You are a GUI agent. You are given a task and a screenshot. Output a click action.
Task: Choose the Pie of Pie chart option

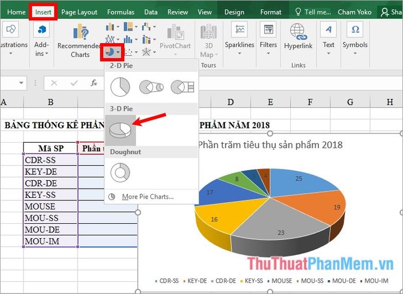(151, 87)
